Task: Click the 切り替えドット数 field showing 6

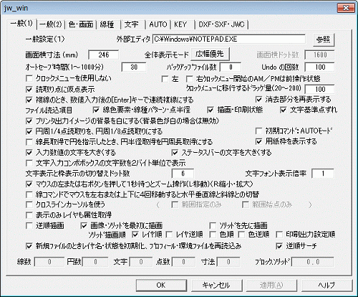Action: click(183, 174)
